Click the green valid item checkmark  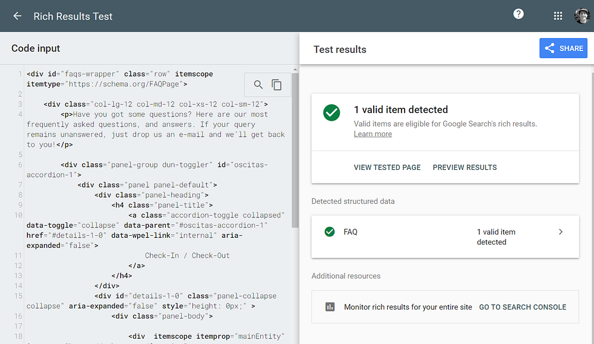[x=331, y=112]
